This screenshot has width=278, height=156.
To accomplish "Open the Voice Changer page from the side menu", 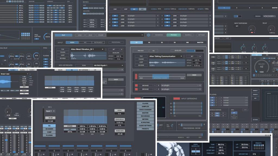I will point(146,110).
